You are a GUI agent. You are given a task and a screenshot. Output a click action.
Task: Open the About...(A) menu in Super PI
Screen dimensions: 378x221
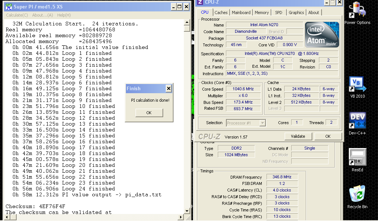click(x=42, y=15)
